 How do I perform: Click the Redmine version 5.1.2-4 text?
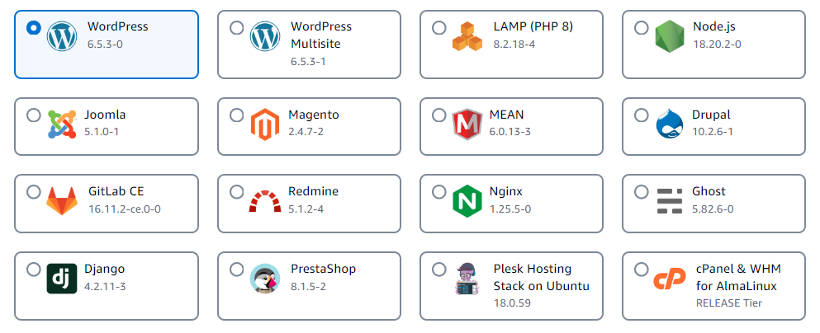point(306,209)
